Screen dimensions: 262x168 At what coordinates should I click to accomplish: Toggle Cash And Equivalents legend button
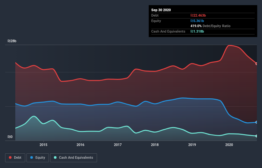(73, 158)
